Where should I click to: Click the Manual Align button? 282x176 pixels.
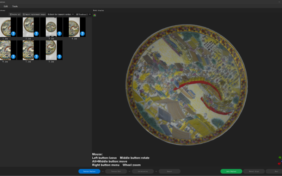coord(254,171)
